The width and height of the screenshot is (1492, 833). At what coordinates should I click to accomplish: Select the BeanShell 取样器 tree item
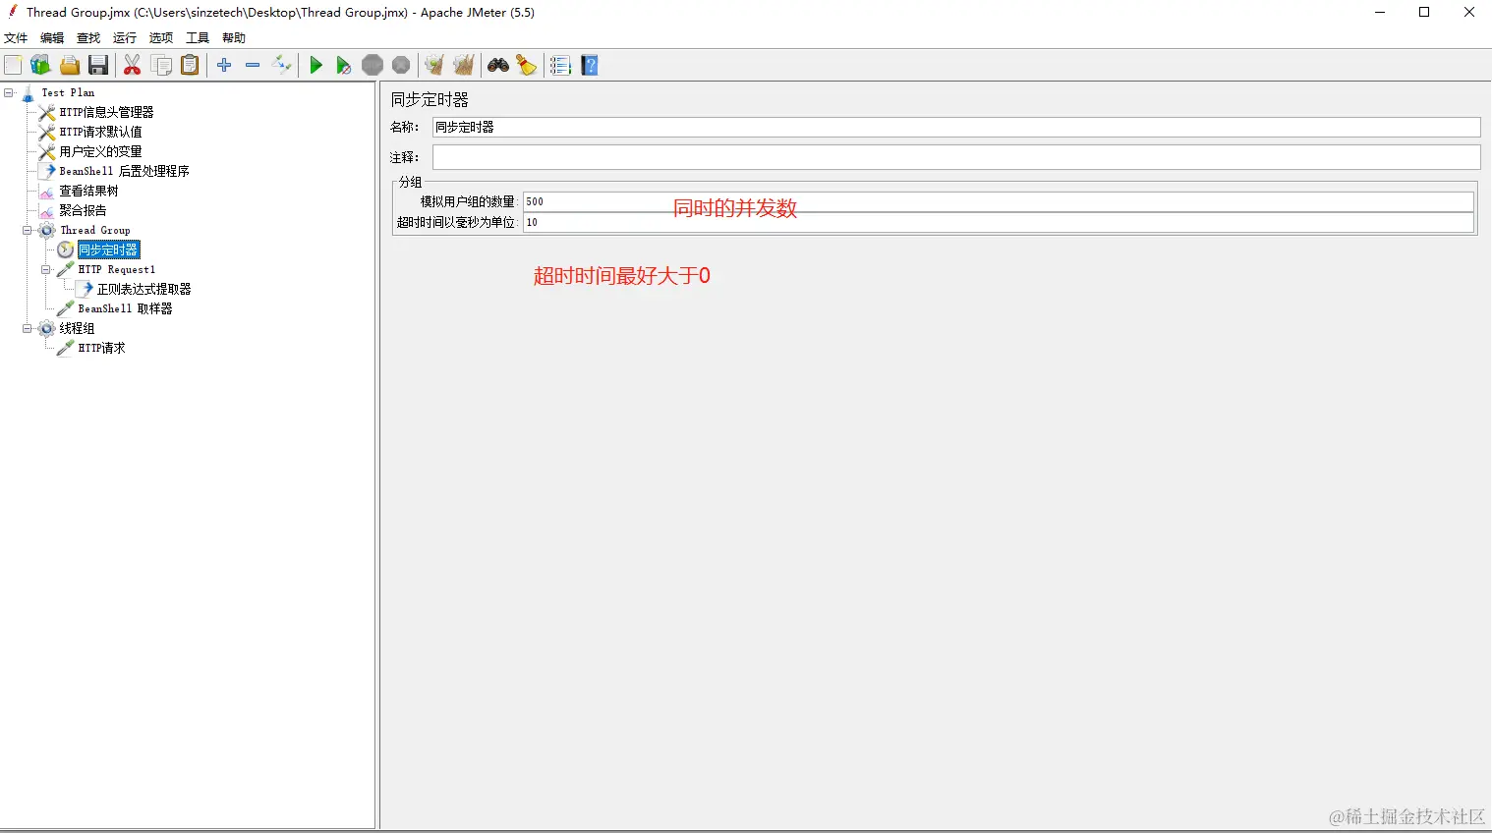click(125, 308)
